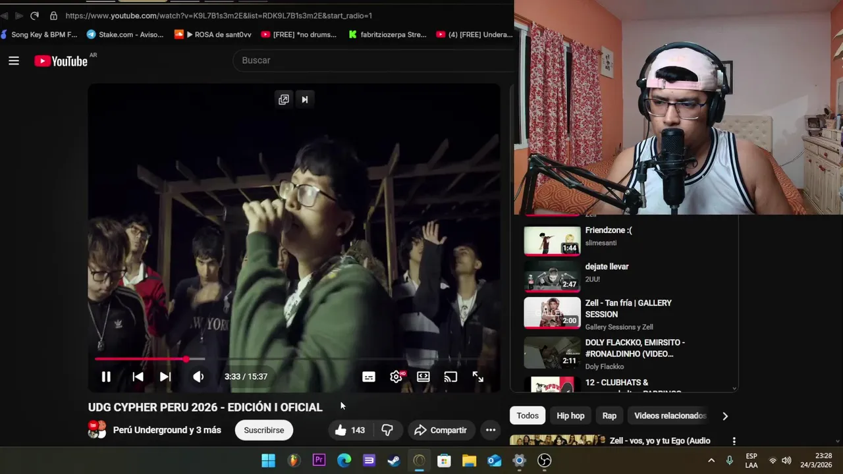Enter fullscreen mode on the player

478,377
